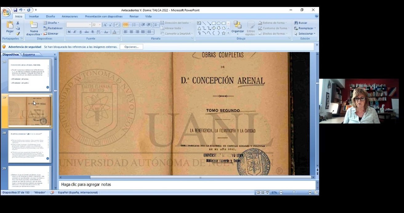Open the Fuente dialog launcher

coord(119,39)
